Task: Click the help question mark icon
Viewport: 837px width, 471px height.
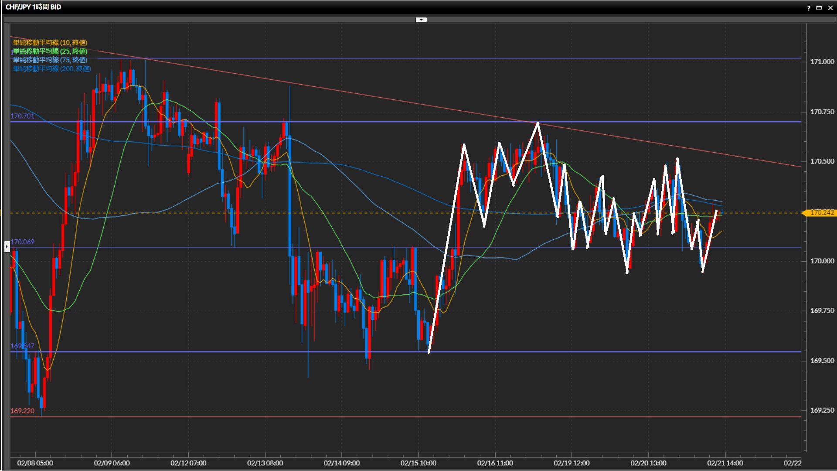Action: click(809, 7)
